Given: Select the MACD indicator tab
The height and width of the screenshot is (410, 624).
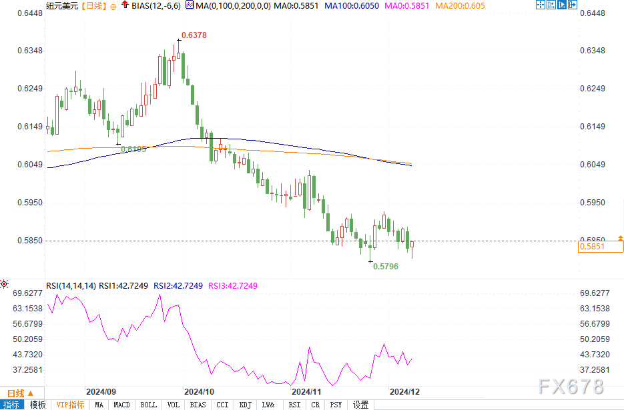Looking at the screenshot, I should click(121, 405).
